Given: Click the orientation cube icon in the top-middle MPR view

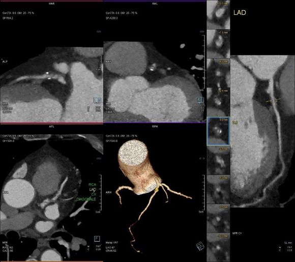Looking at the screenshot, I should point(200,100).
